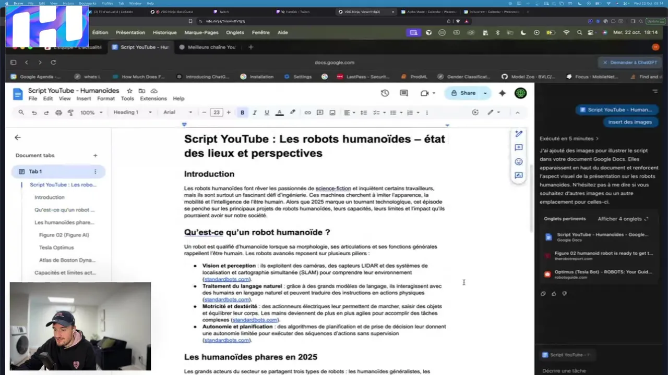Click the print icon in toolbar
668x375 pixels.
tap(58, 113)
